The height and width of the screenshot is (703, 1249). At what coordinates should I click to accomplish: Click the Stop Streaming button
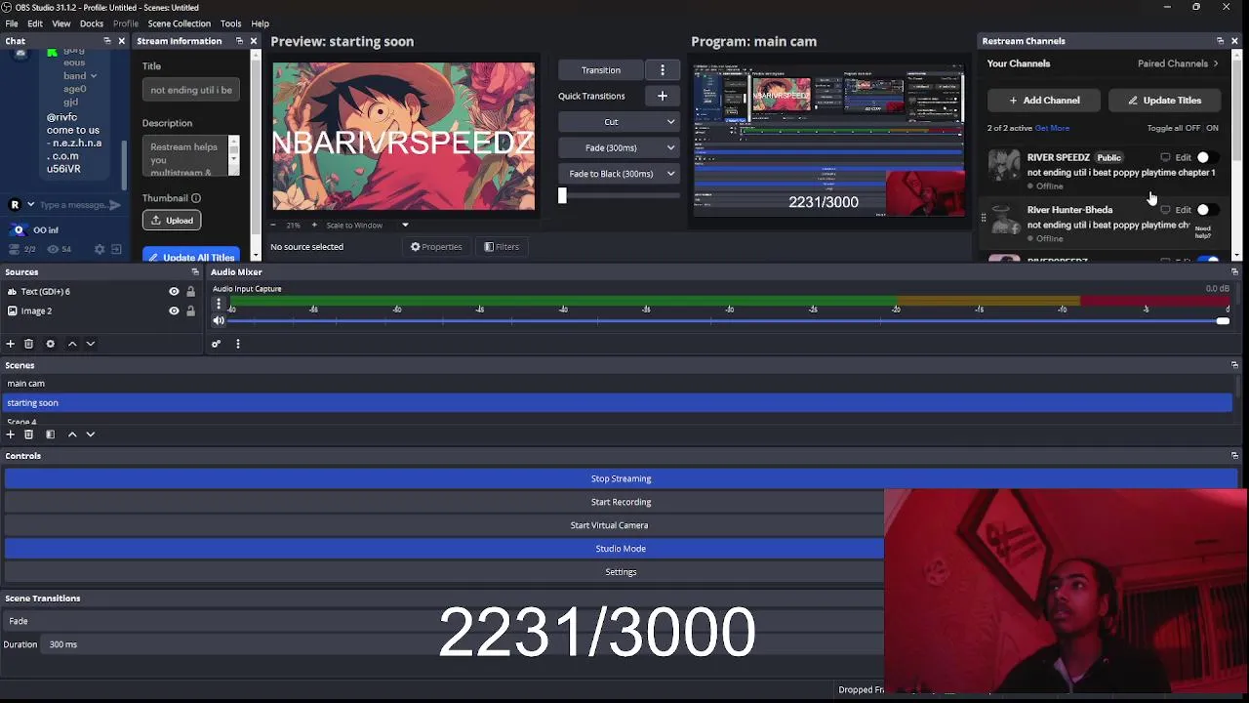point(621,478)
